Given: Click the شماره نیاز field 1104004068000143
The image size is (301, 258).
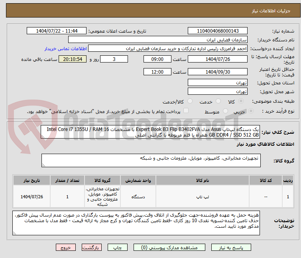Looking at the screenshot, I should 218,31.
